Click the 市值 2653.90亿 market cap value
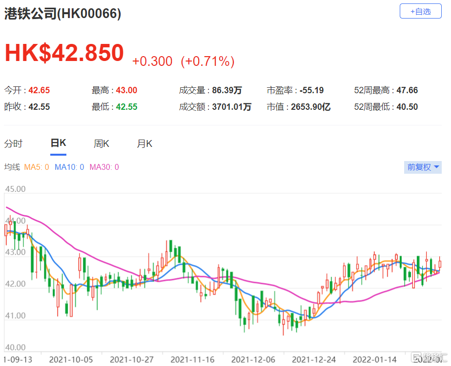Screen dimensions: 451x366 311,107
